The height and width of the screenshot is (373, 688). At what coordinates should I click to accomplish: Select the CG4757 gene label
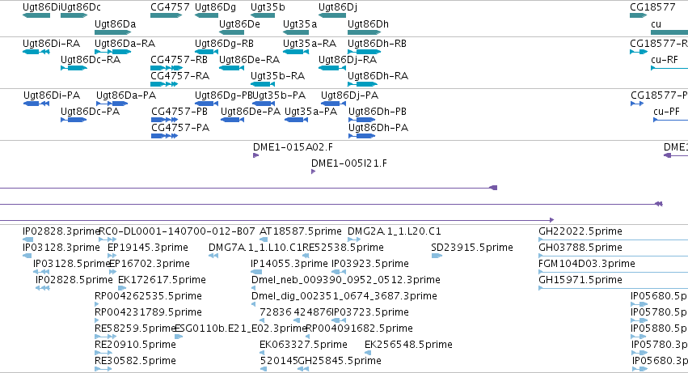pos(170,7)
